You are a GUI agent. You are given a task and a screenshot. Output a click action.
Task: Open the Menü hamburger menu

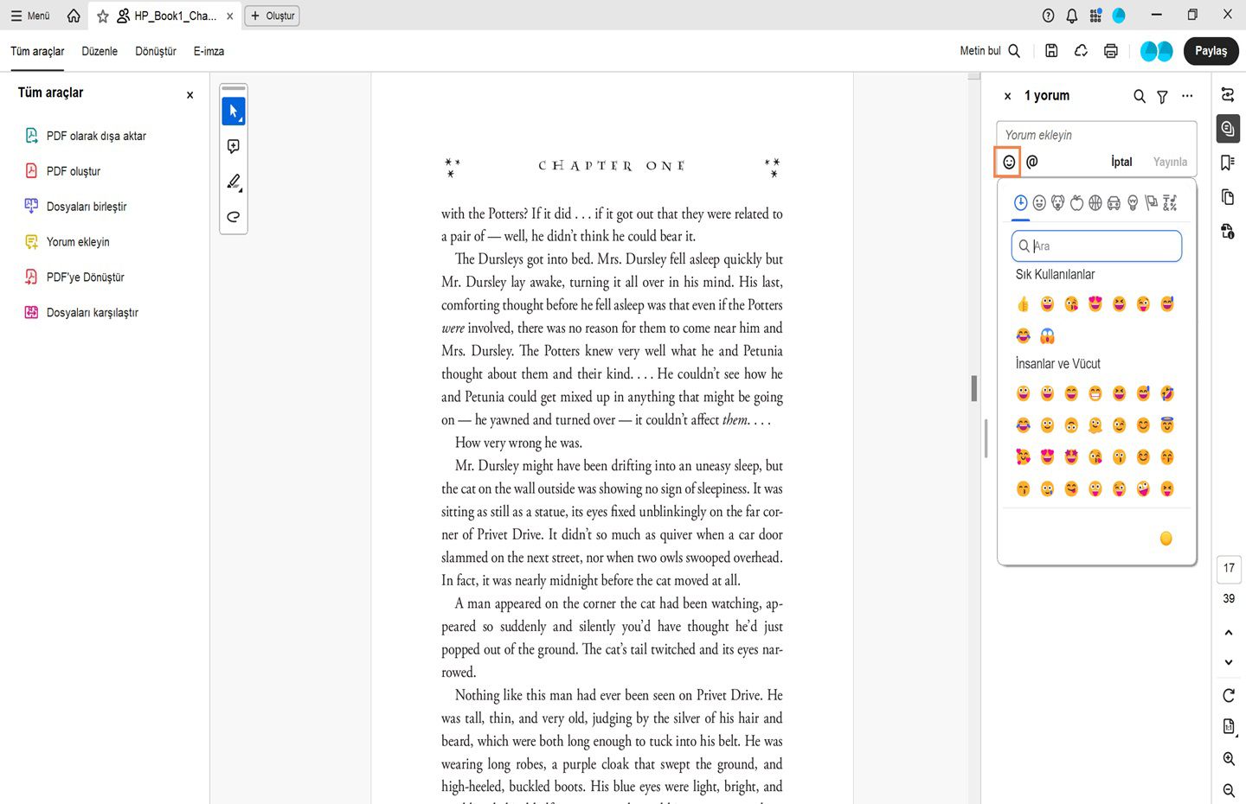tap(30, 16)
